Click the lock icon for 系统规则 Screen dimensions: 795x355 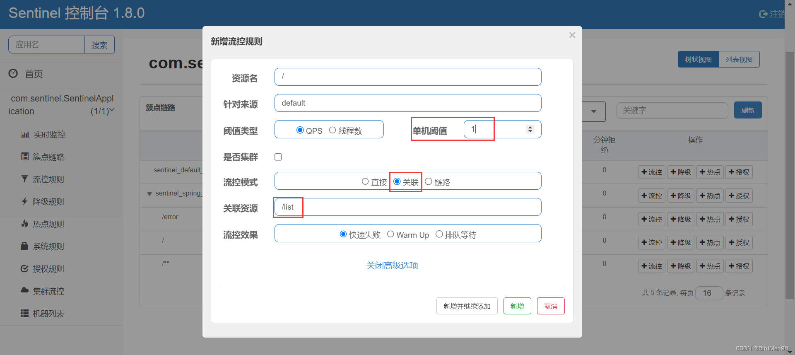point(25,246)
